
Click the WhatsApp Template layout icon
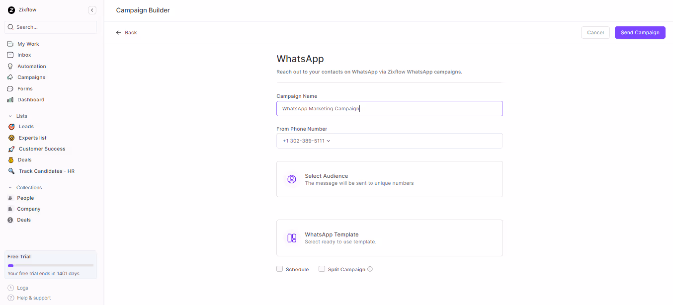[x=292, y=238]
